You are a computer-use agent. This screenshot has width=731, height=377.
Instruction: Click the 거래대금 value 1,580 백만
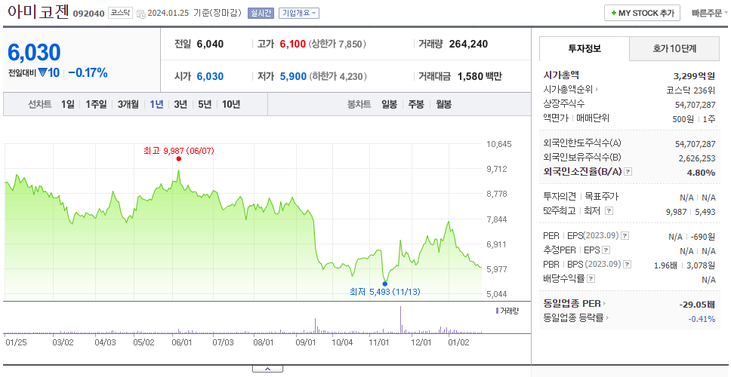tap(480, 76)
